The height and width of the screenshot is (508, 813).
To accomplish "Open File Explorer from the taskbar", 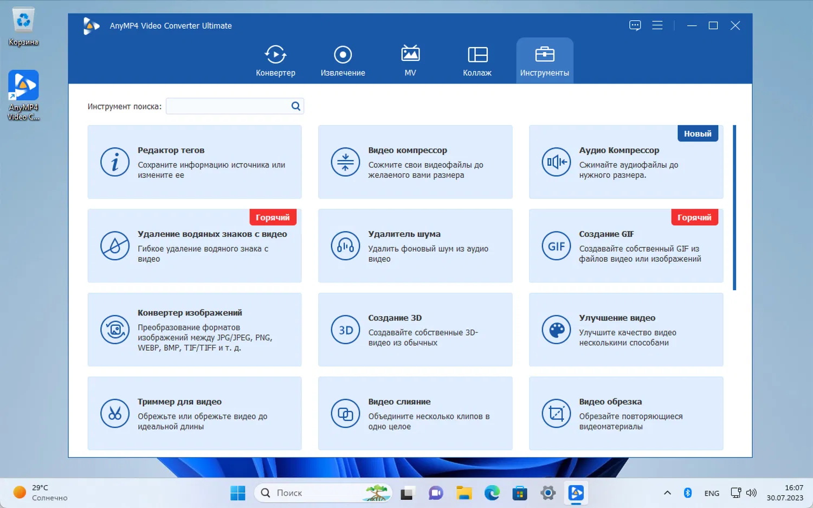I will click(464, 493).
